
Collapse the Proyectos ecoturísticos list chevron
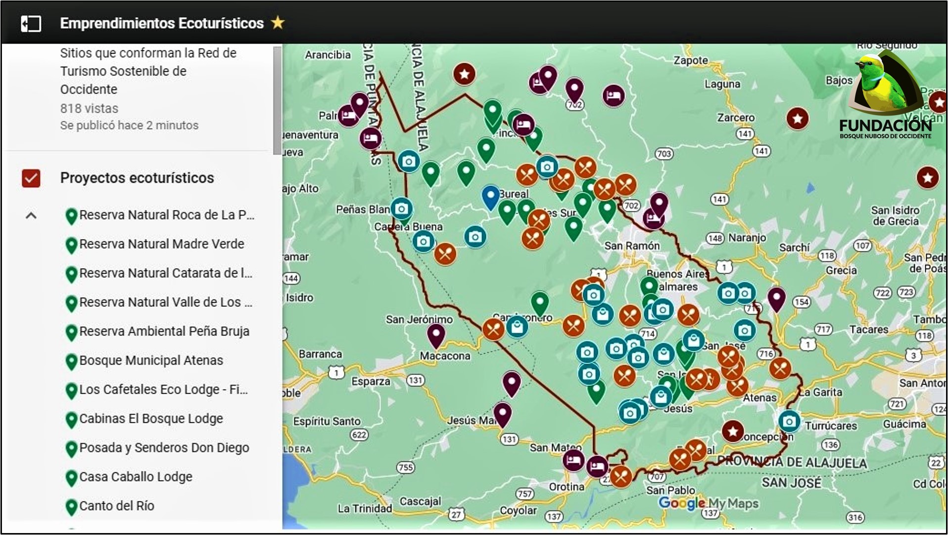(31, 215)
